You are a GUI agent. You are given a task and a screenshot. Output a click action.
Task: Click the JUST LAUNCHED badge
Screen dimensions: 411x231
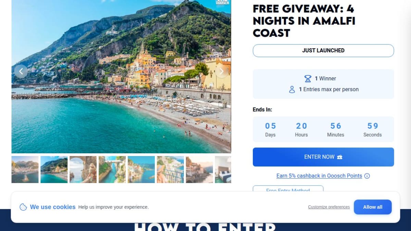[x=323, y=50]
